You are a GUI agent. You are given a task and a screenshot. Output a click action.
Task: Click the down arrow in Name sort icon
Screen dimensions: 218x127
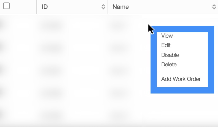tap(214, 9)
